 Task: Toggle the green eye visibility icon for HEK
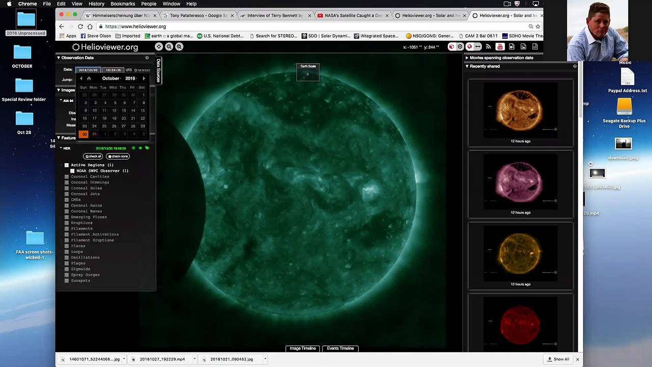tap(140, 148)
